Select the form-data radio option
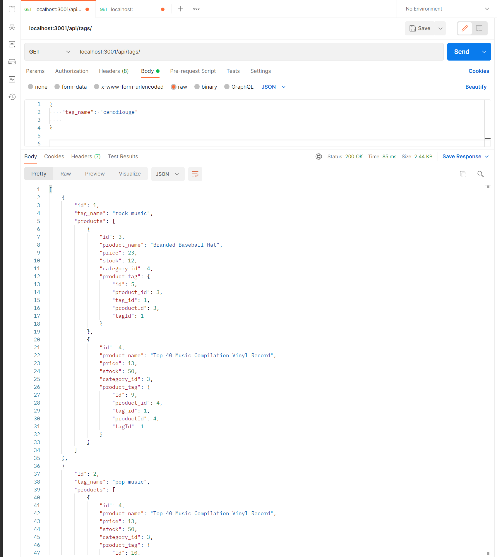 pyautogui.click(x=57, y=87)
